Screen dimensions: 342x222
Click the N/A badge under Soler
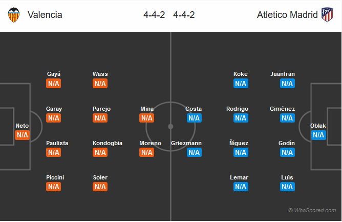100,187
